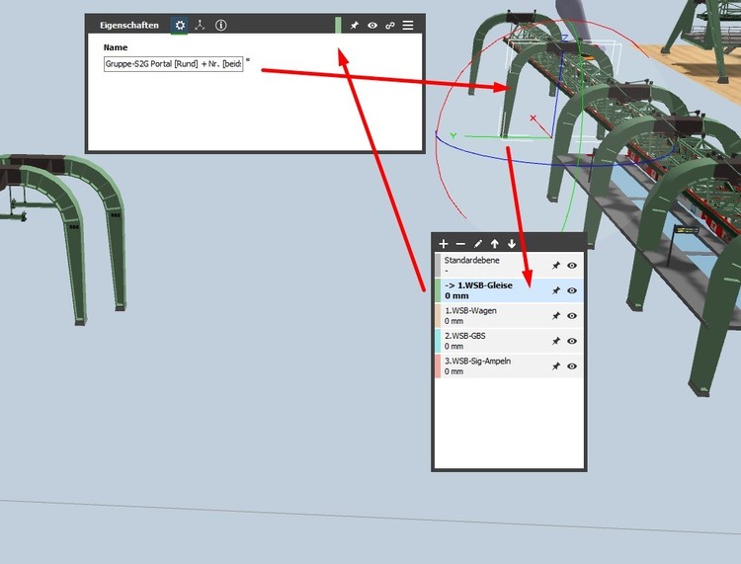Hide the Standardebene layer
This screenshot has width=741, height=564.
(572, 266)
